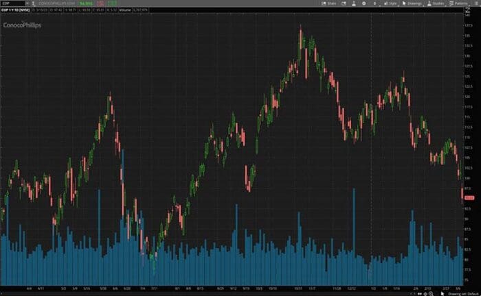This screenshot has height=296, width=481.
Task: Click the symbol actions icon beside ticker
Action: (x=33, y=3)
